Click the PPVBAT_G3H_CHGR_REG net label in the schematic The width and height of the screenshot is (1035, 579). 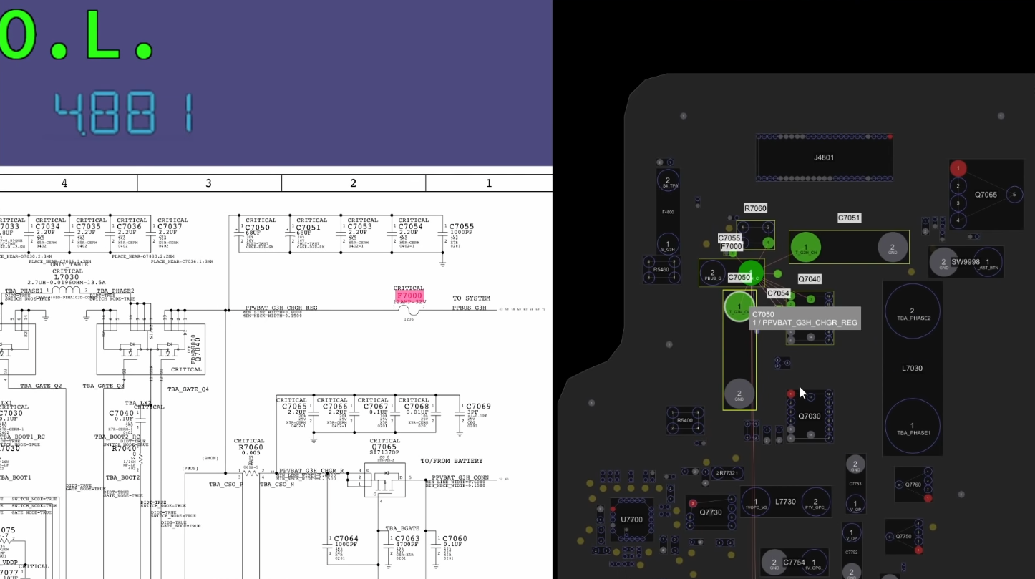(281, 308)
